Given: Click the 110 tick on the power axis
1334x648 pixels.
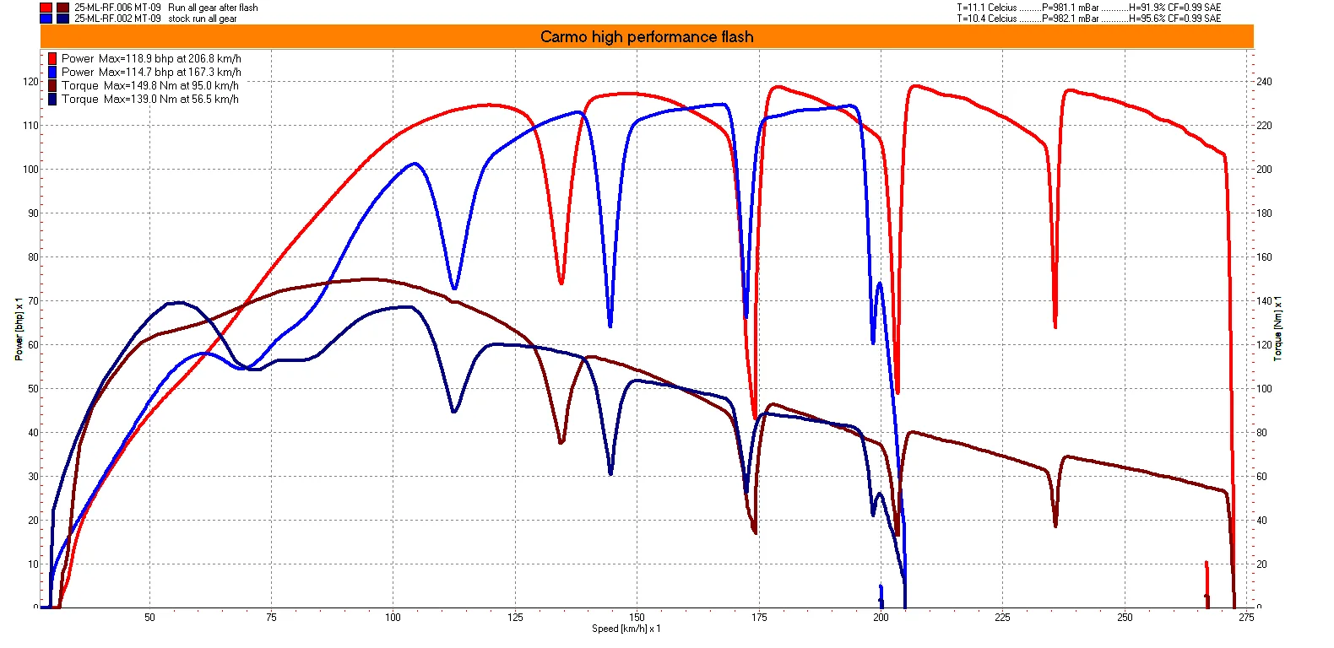Looking at the screenshot, I should [x=30, y=126].
